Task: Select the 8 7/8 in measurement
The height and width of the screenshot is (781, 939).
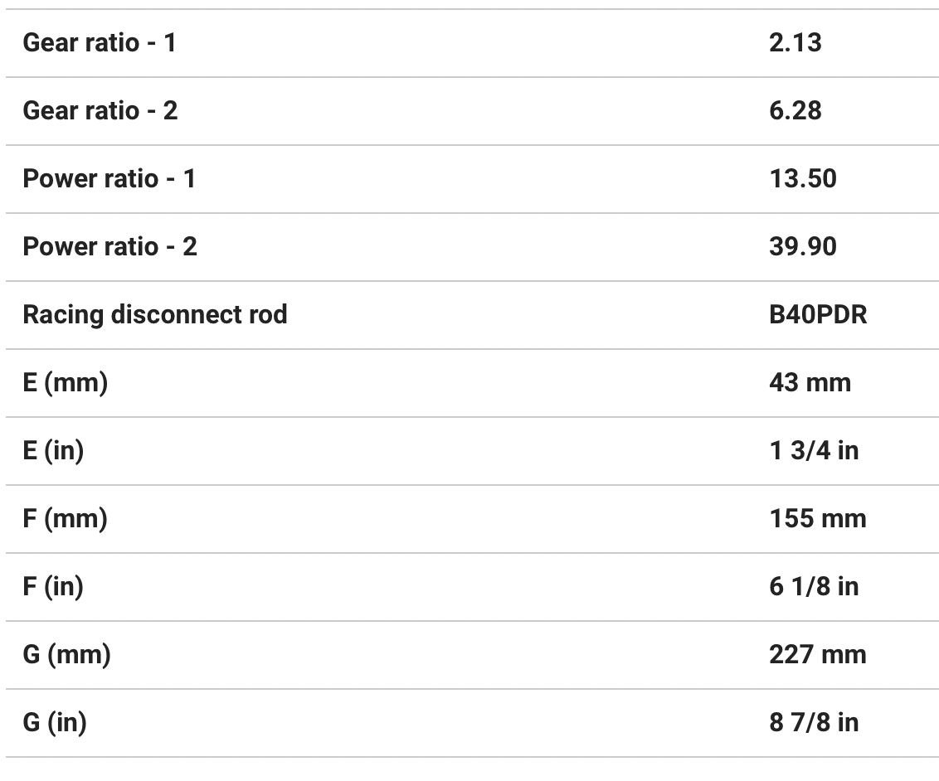Action: click(814, 723)
